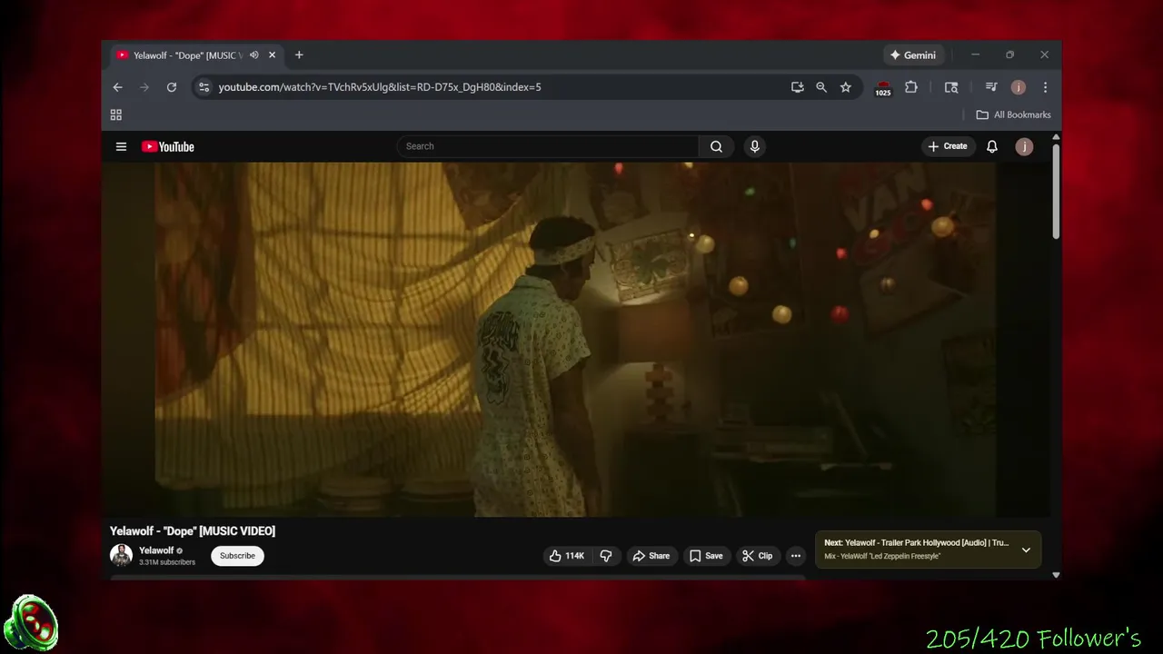The height and width of the screenshot is (654, 1163).
Task: Open the Create button
Action: click(948, 146)
